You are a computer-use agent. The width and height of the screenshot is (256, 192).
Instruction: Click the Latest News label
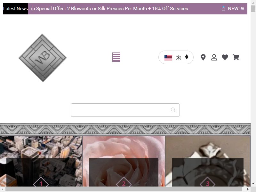click(x=15, y=9)
